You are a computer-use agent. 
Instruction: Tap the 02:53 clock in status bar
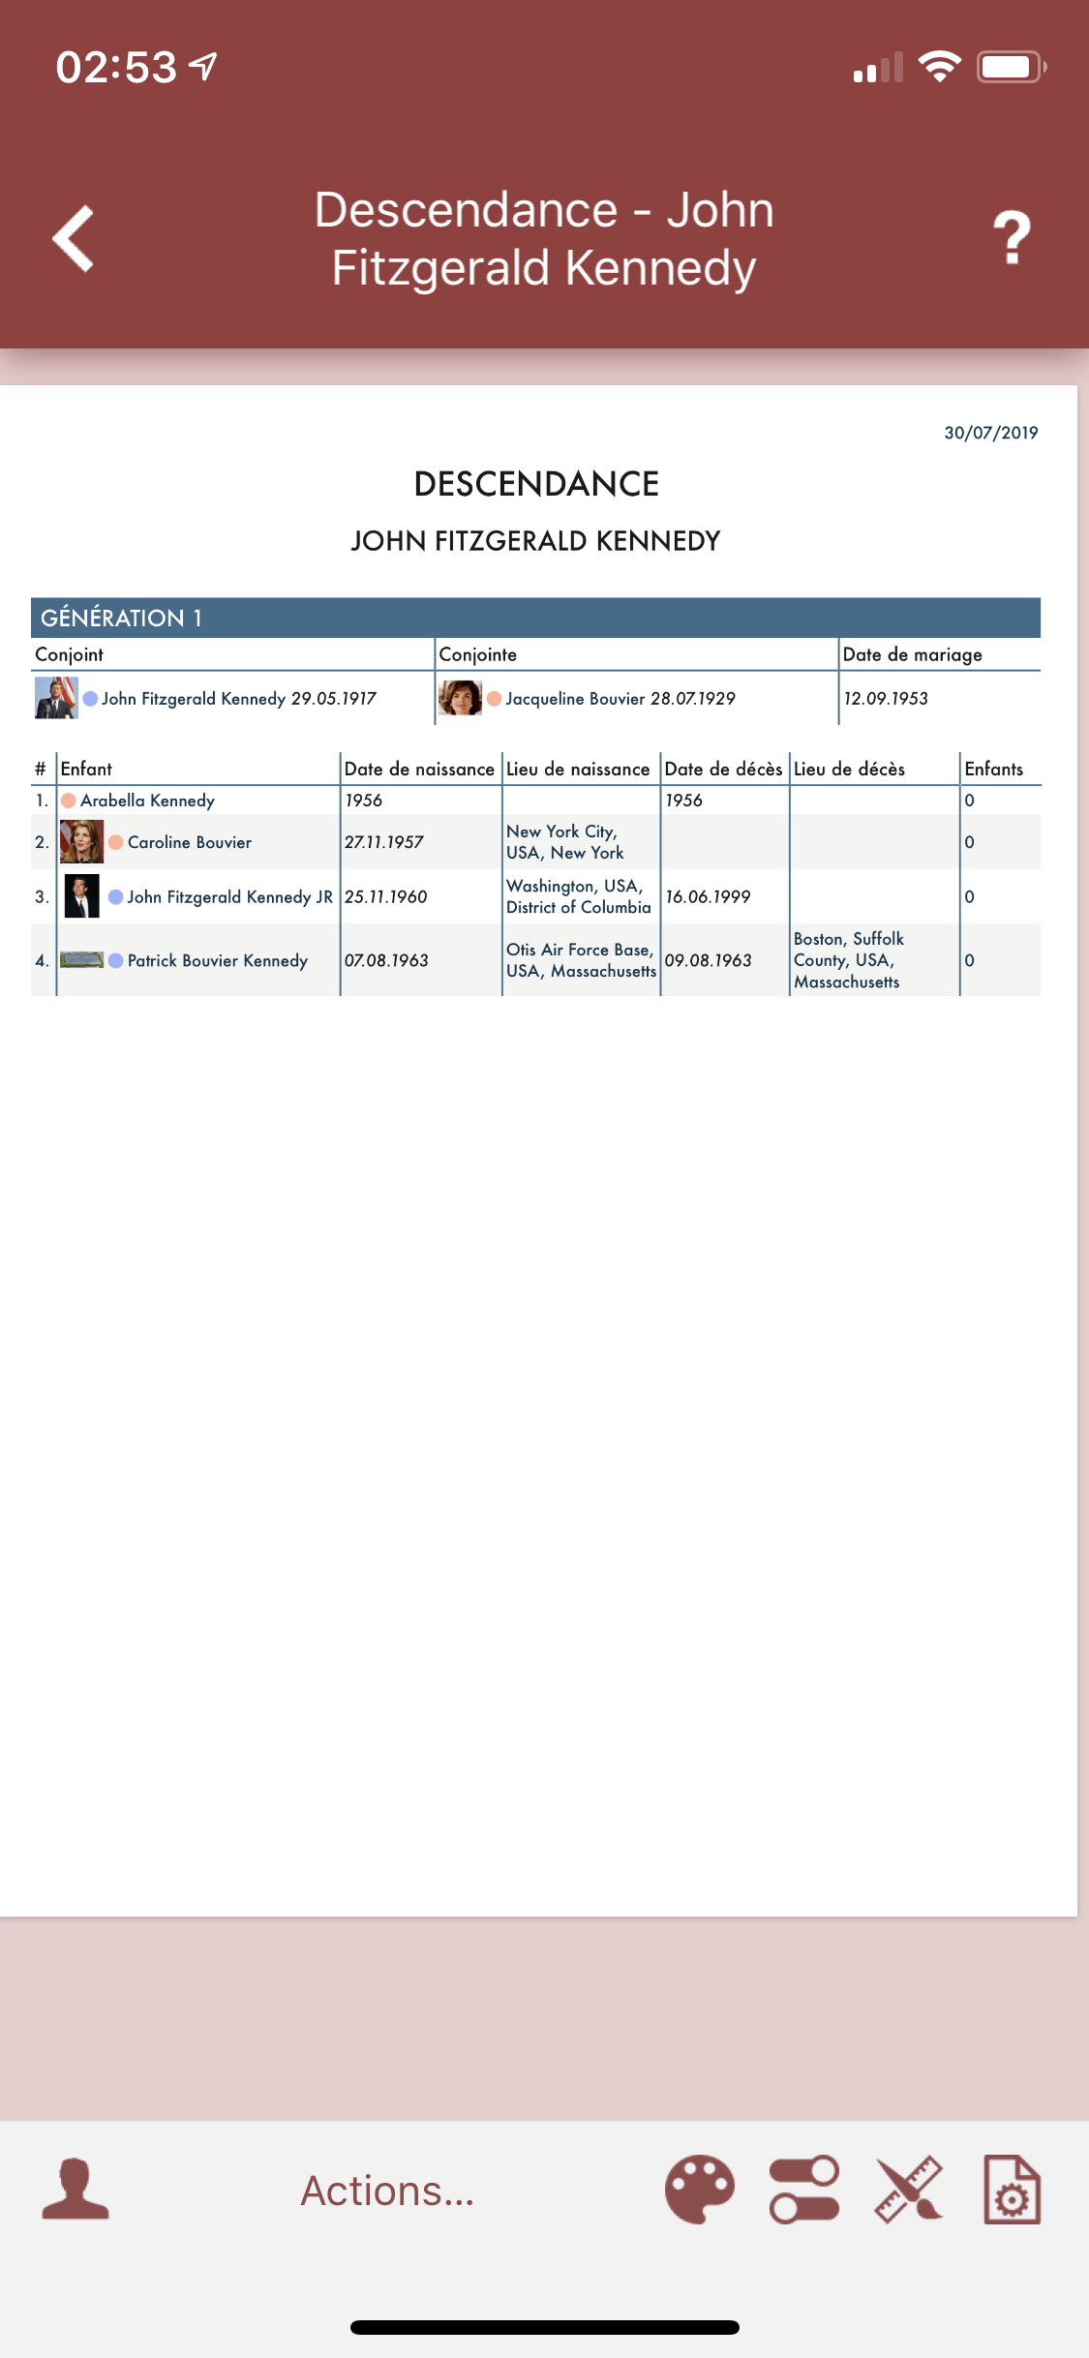(x=116, y=67)
